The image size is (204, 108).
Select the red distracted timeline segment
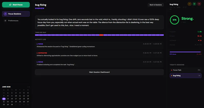(x=101, y=35)
